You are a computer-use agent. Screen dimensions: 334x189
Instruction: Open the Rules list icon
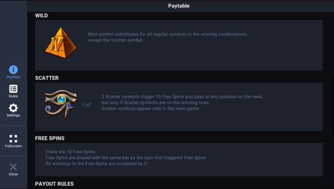13,89
